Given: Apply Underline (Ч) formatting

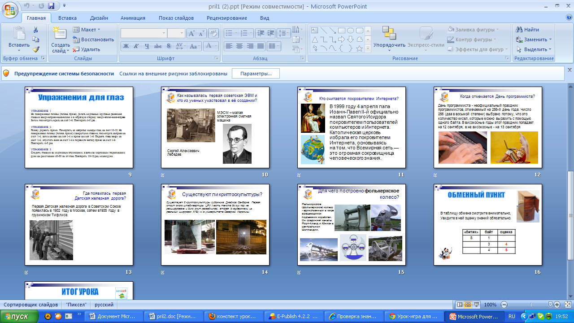Looking at the screenshot, I should pos(147,46).
